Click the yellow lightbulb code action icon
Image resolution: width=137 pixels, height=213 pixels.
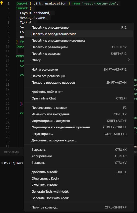(2, 3)
